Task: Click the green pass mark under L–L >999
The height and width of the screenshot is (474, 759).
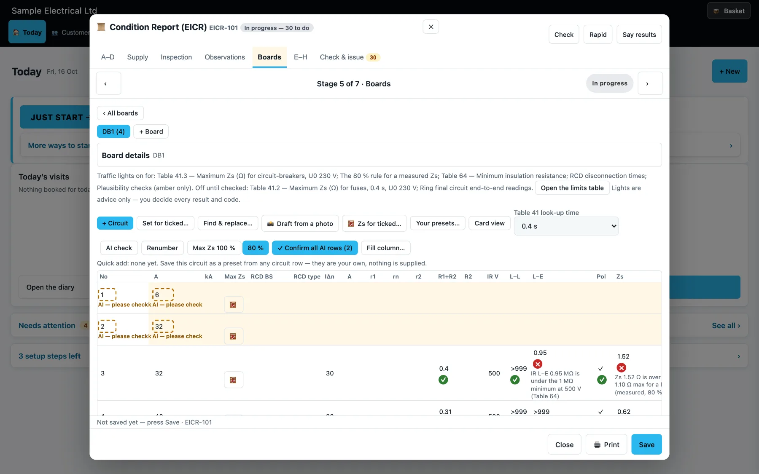Action: 515,380
